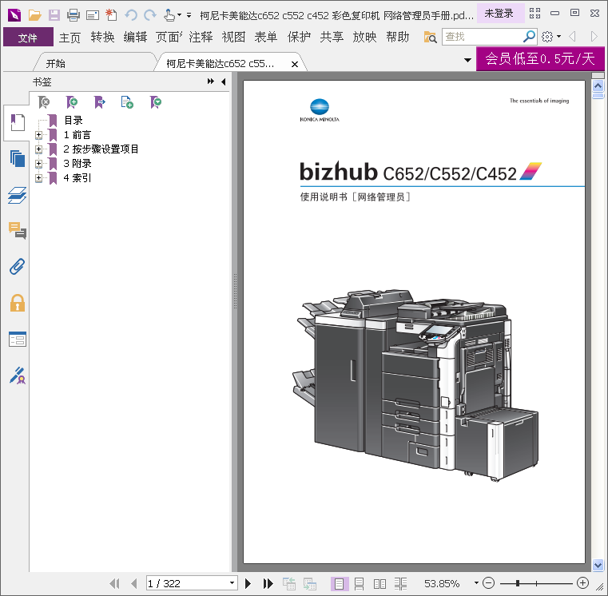Image resolution: width=608 pixels, height=596 pixels.
Task: Click the 未登录 login button
Action: click(x=499, y=14)
